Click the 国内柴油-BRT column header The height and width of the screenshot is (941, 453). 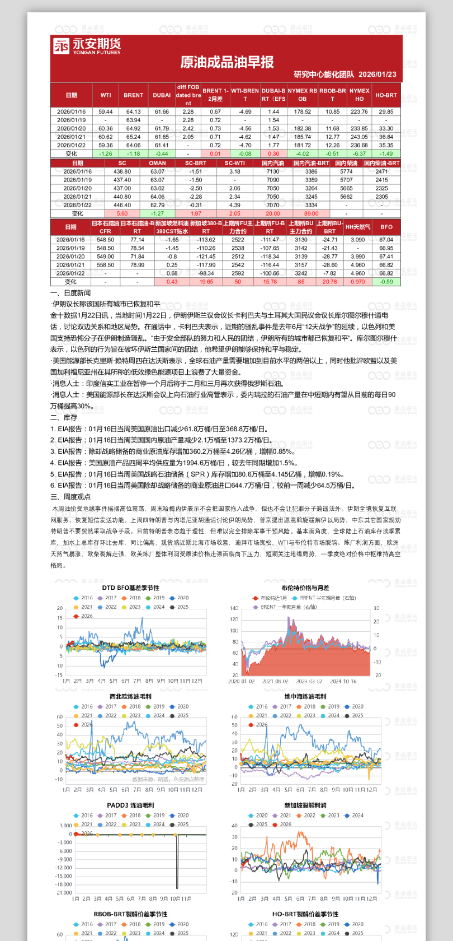[381, 163]
